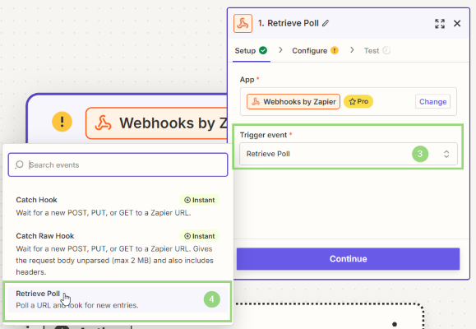Open the Trigger event dropdown arrows

(446, 154)
